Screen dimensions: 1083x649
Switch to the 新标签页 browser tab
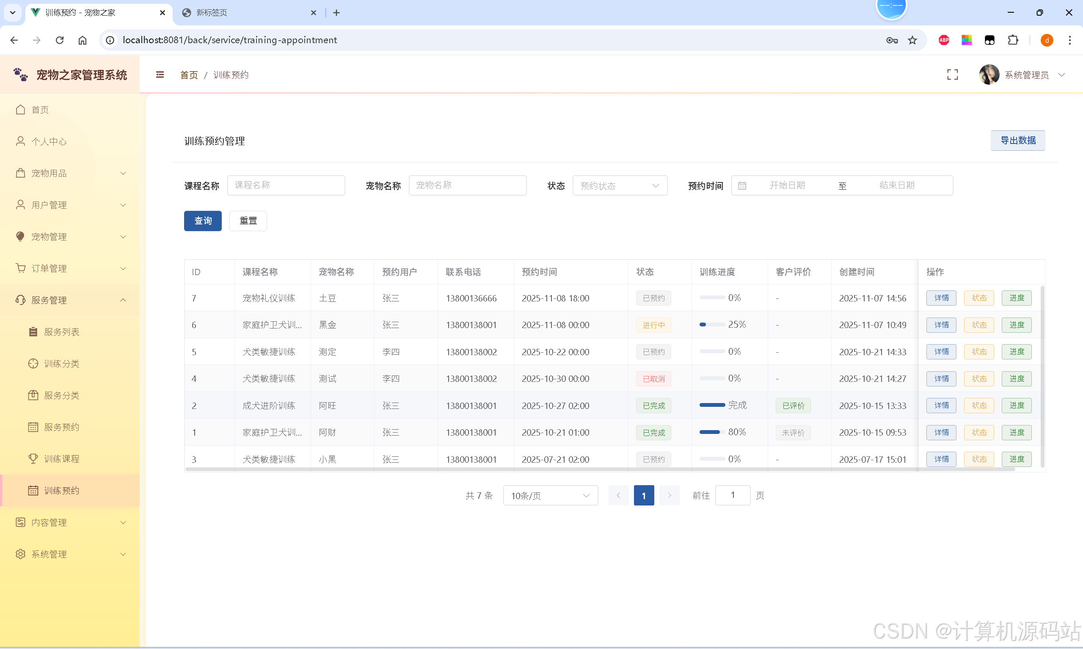249,13
